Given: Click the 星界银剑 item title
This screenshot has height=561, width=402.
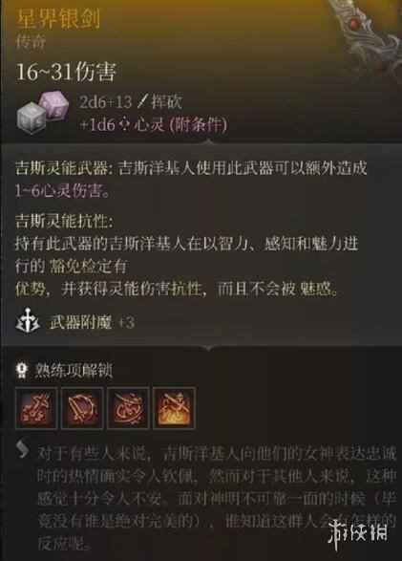Looking at the screenshot, I should [58, 19].
